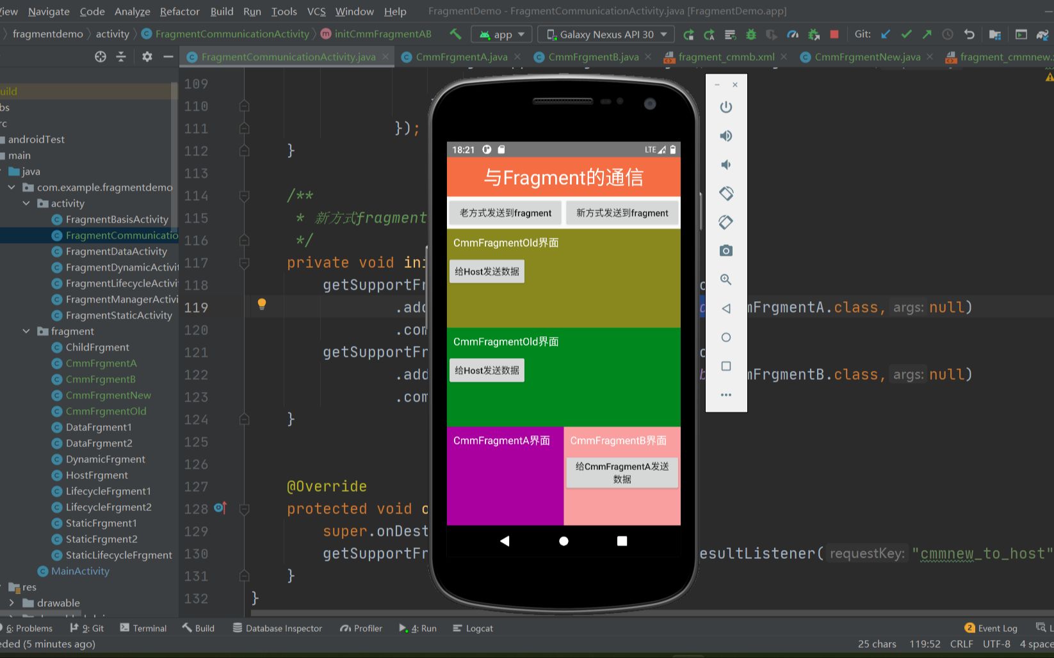
Task: Toggle the breakpoint gutter at line 128 override marker
Action: (x=220, y=508)
